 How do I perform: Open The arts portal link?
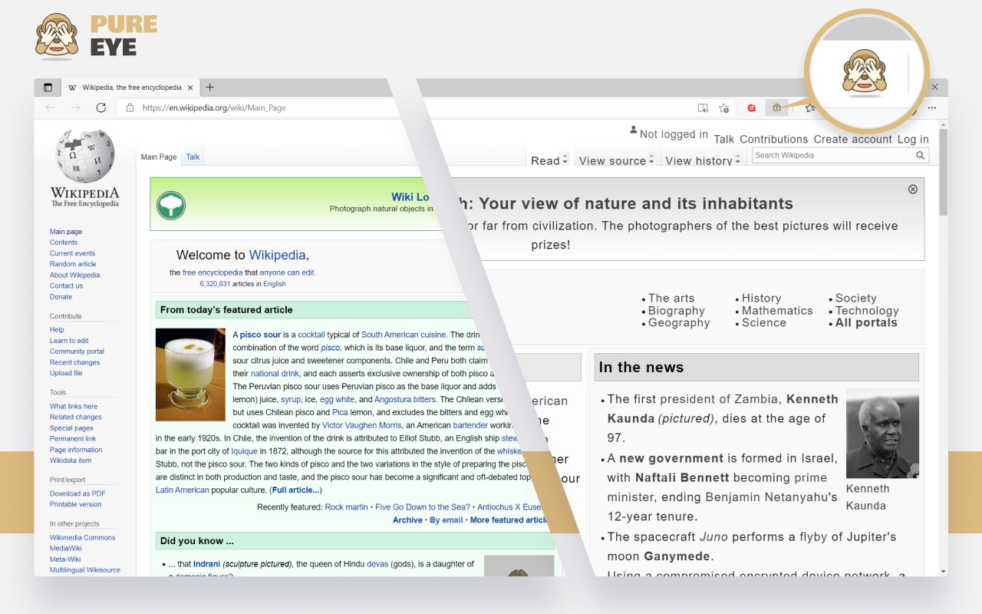point(671,298)
